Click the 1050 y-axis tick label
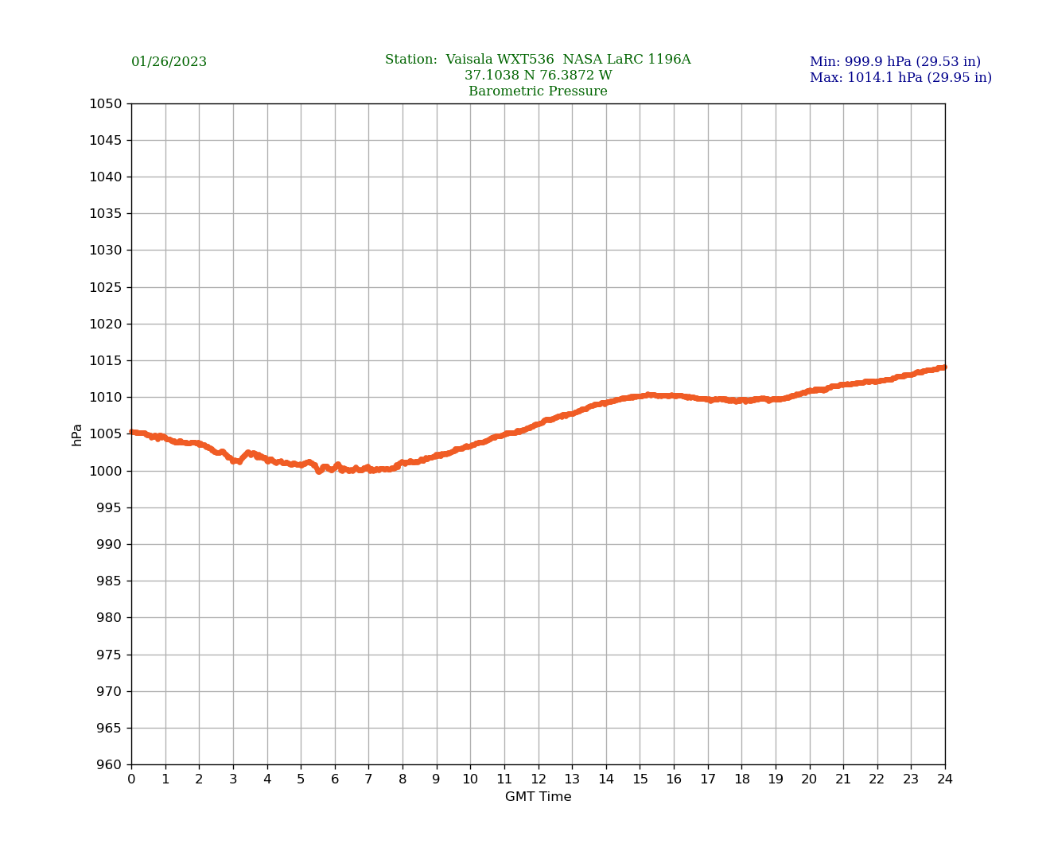 point(105,103)
